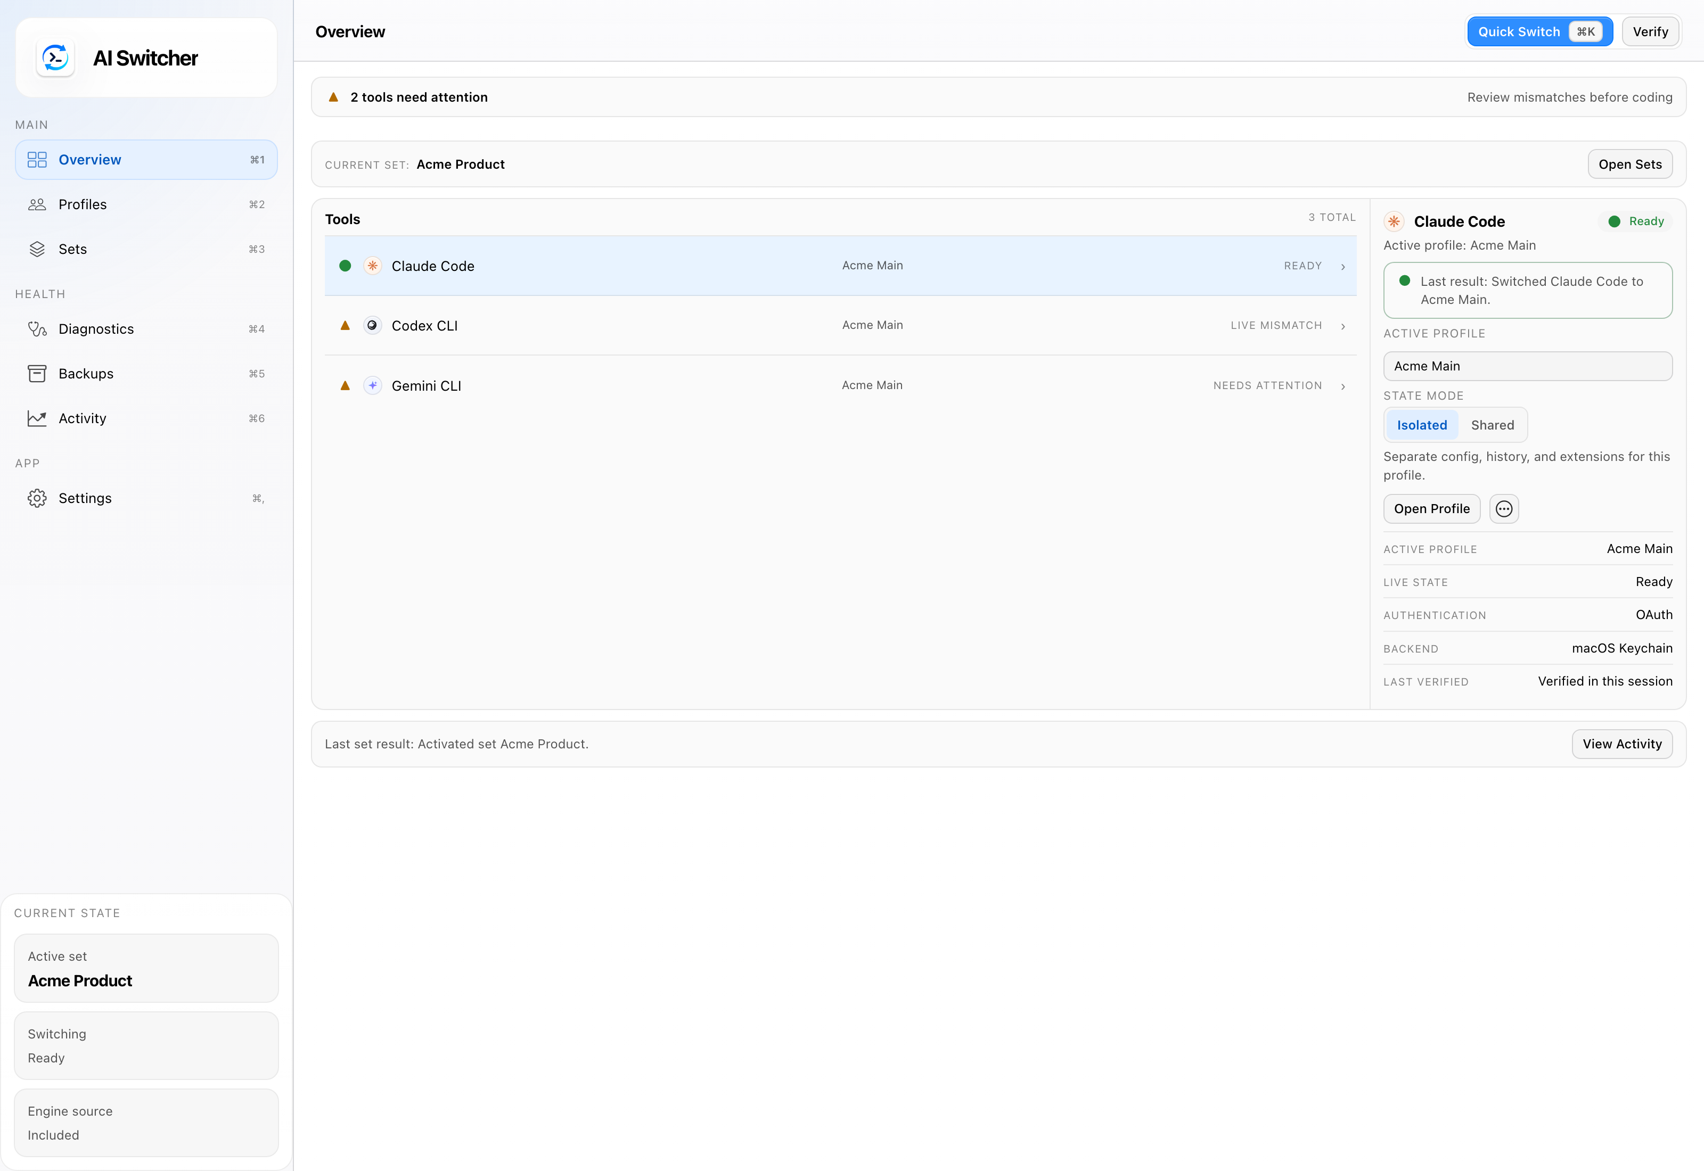Click the READY status in Claude Code row
The height and width of the screenshot is (1171, 1704).
tap(1302, 266)
